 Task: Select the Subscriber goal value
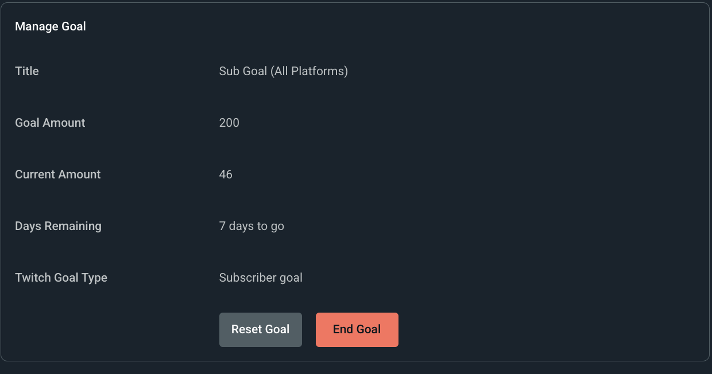point(261,278)
